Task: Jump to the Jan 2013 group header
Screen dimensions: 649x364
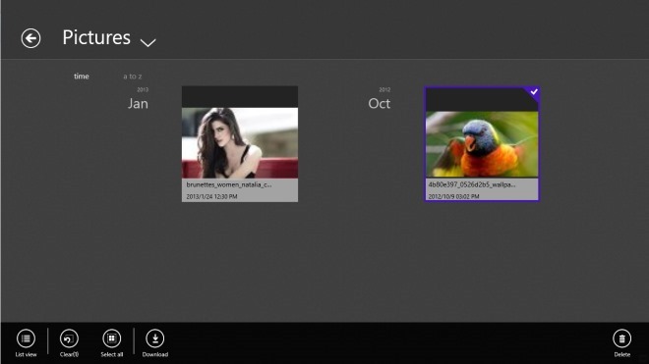Action: (x=138, y=99)
